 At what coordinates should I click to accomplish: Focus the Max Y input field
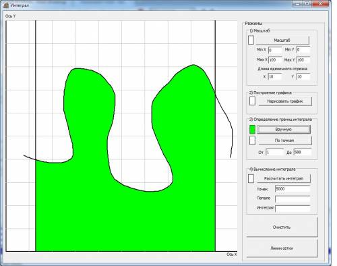[303, 60]
